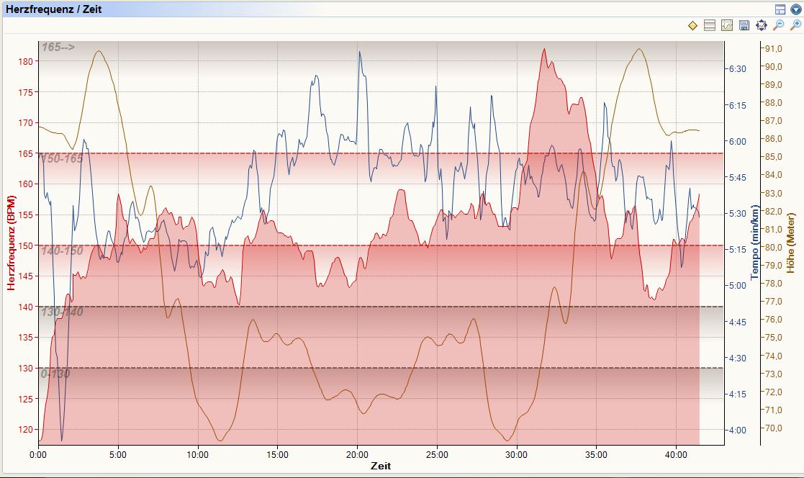Zoom out with the minus magnifier
The height and width of the screenshot is (478, 804).
[778, 26]
